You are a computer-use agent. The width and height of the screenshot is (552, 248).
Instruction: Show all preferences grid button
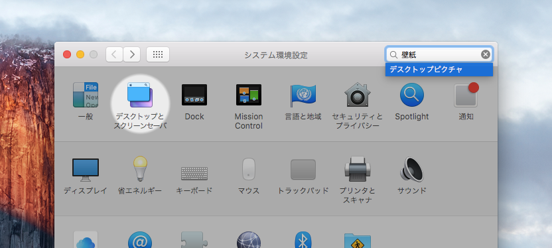tap(158, 54)
